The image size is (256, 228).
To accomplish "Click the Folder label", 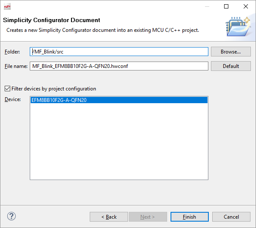I will [x=13, y=52].
